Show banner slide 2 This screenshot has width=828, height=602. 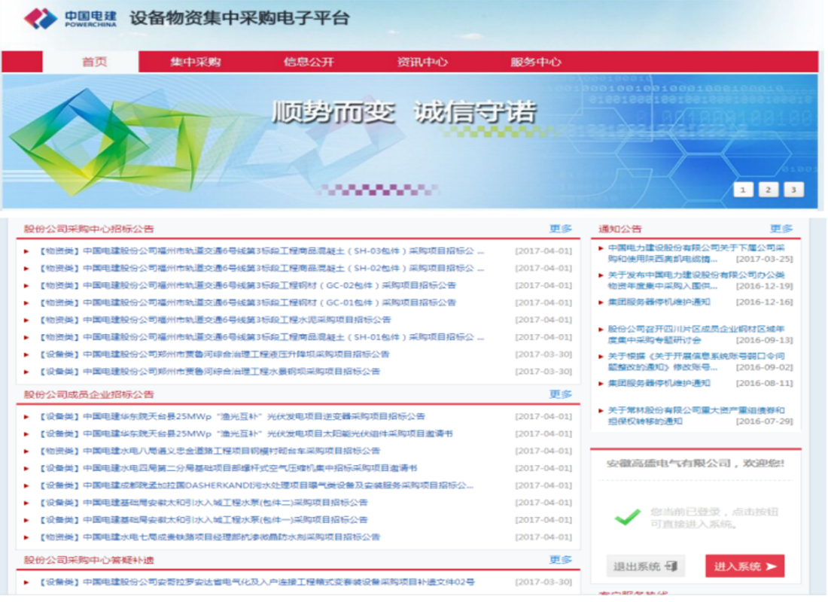pyautogui.click(x=769, y=190)
